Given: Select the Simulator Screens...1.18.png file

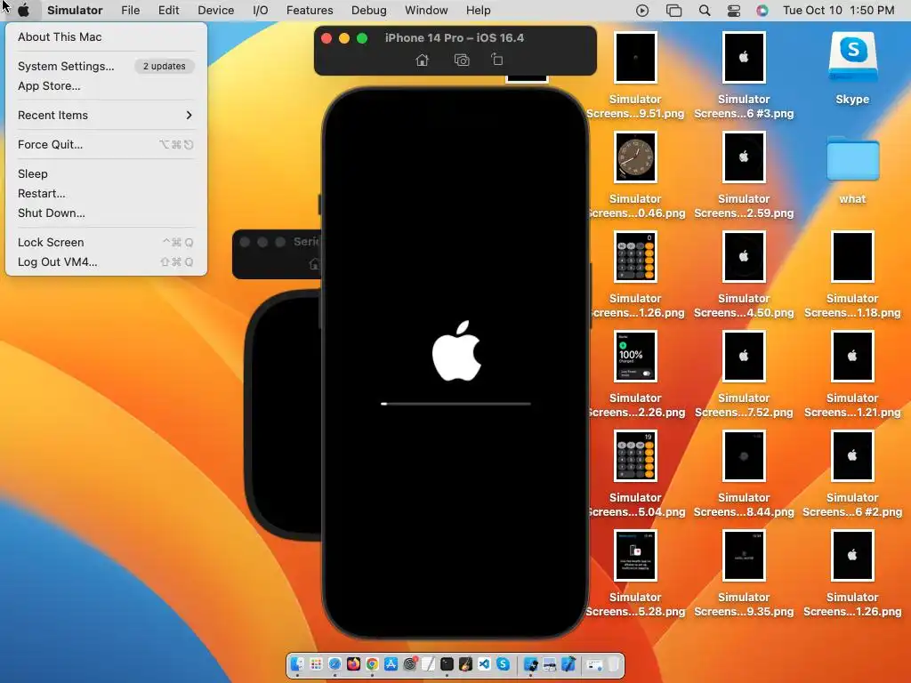Looking at the screenshot, I should click(x=852, y=274).
